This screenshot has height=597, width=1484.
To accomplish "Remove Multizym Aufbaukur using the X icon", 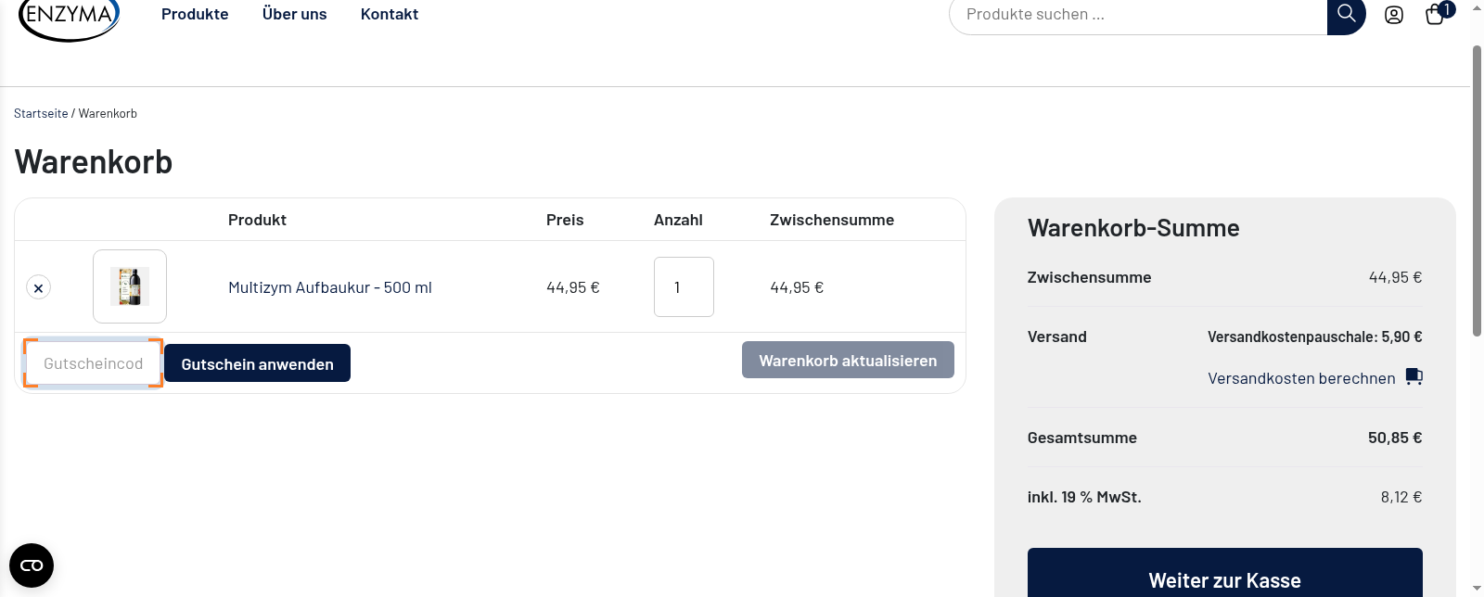I will coord(38,287).
